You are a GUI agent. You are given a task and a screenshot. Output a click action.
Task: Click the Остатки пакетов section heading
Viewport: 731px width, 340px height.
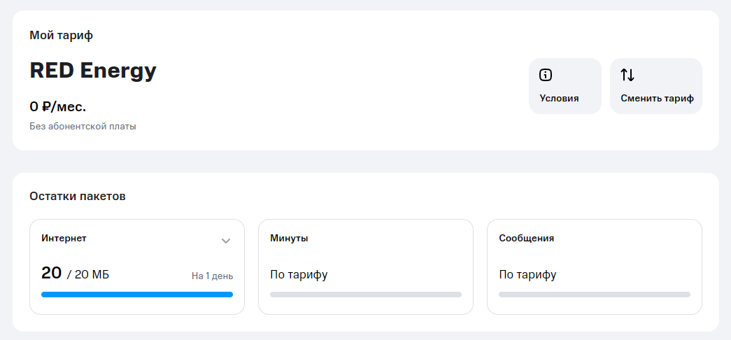78,197
